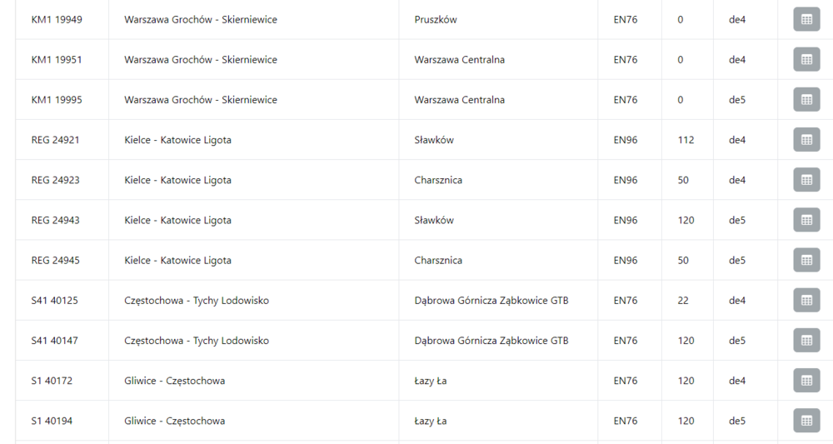
Task: Open timetable icon for S41 40147
Action: point(806,340)
